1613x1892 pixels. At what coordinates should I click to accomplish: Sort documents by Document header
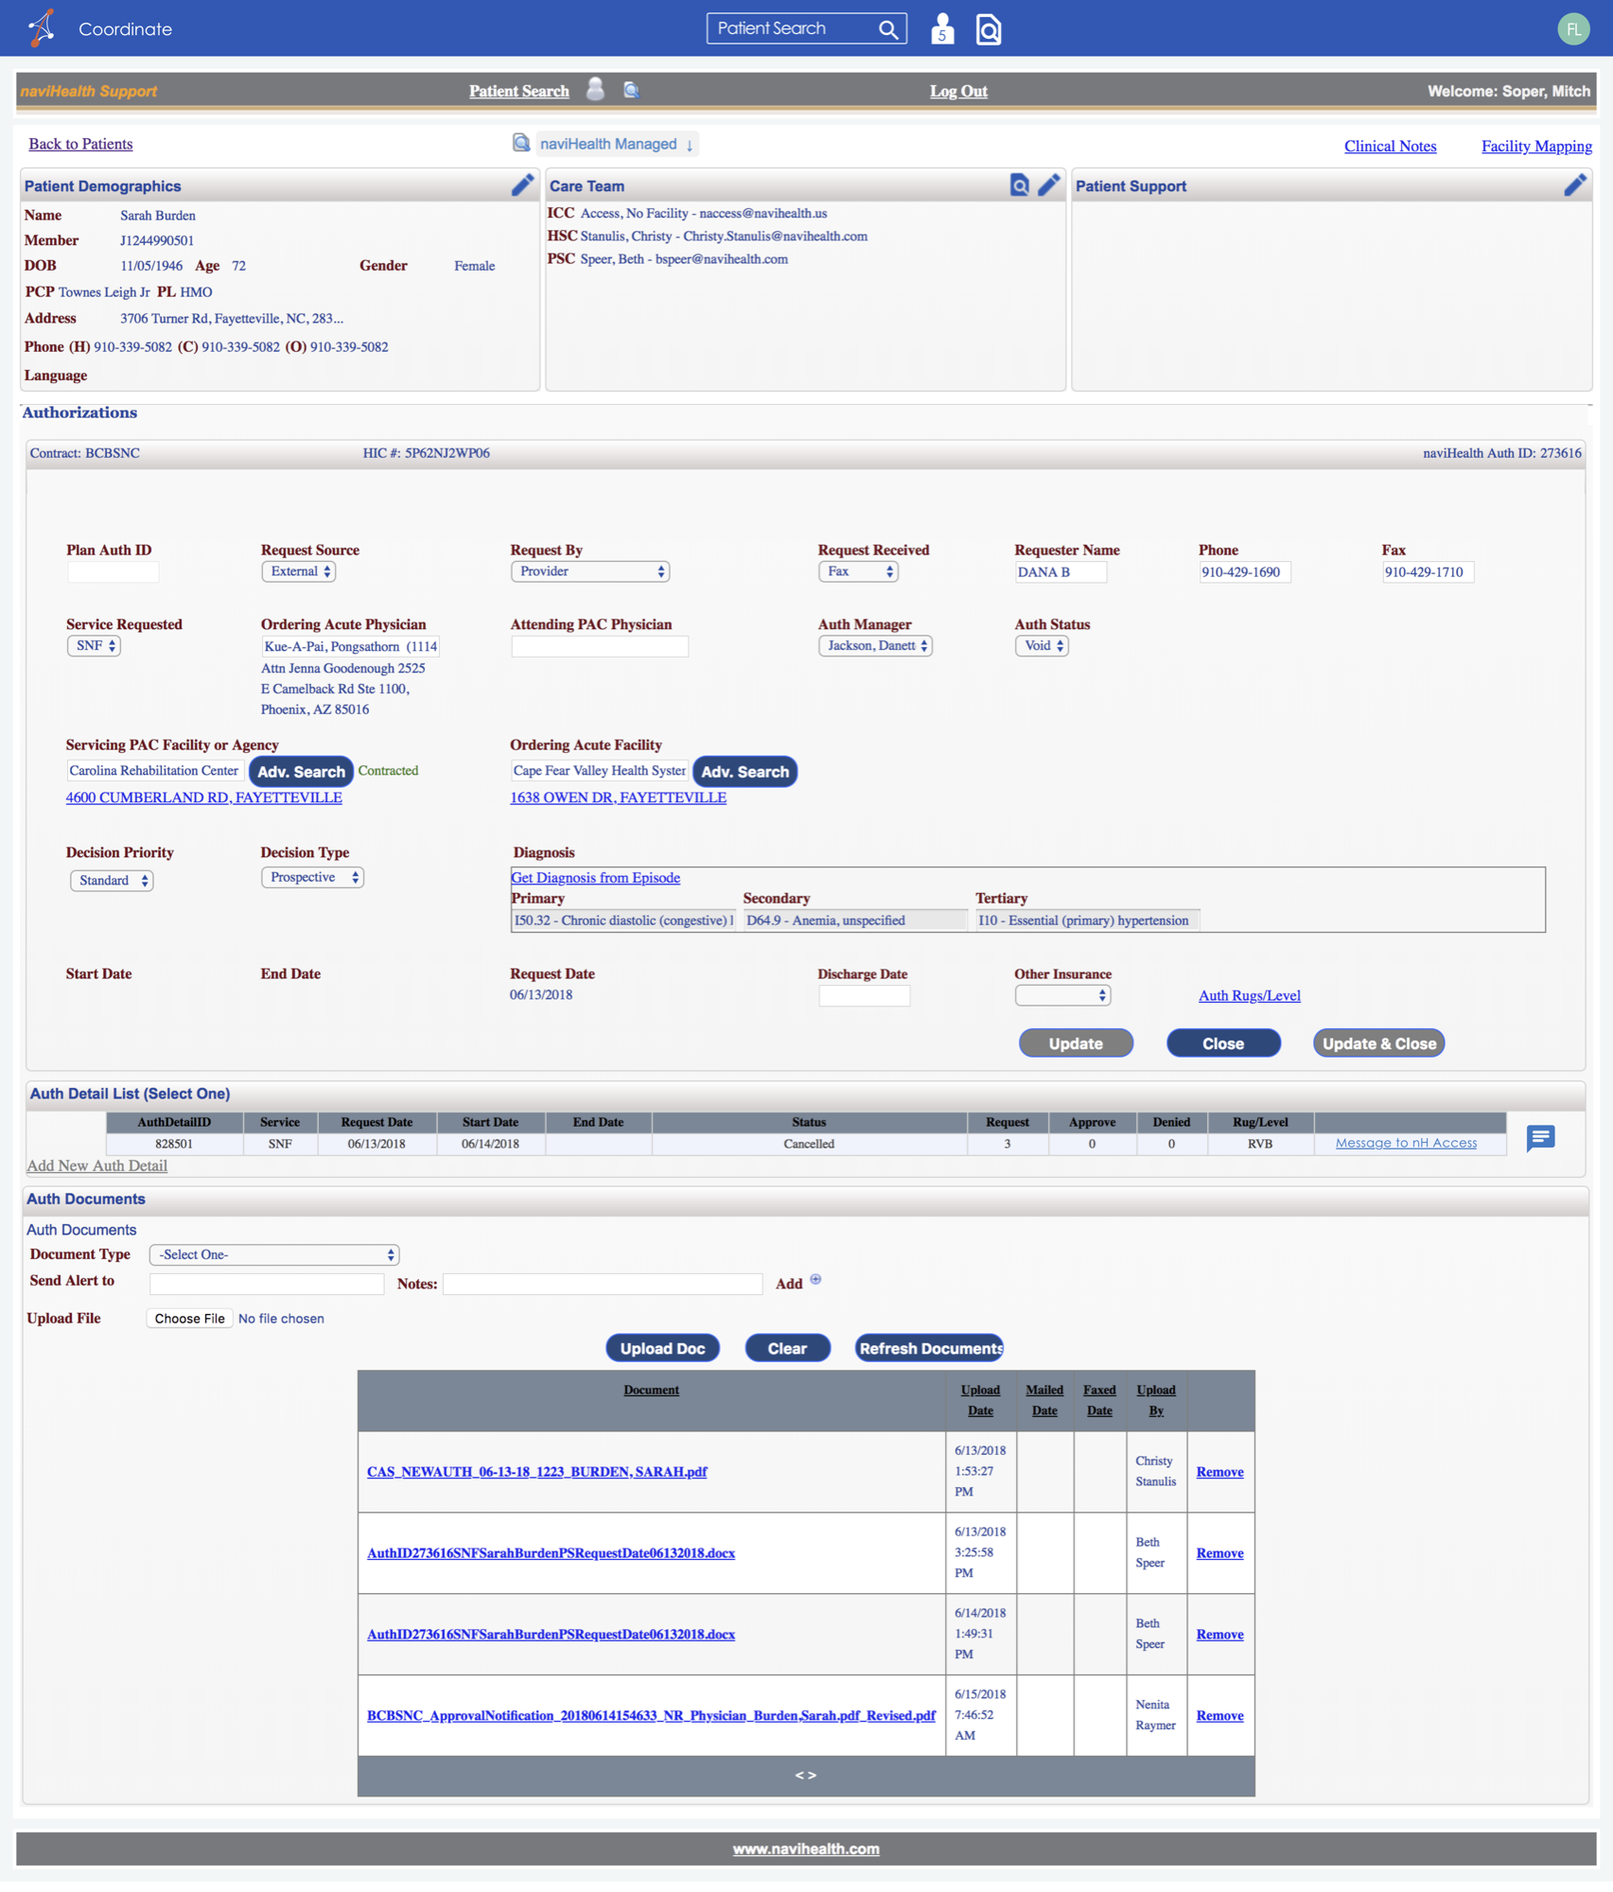click(651, 1390)
